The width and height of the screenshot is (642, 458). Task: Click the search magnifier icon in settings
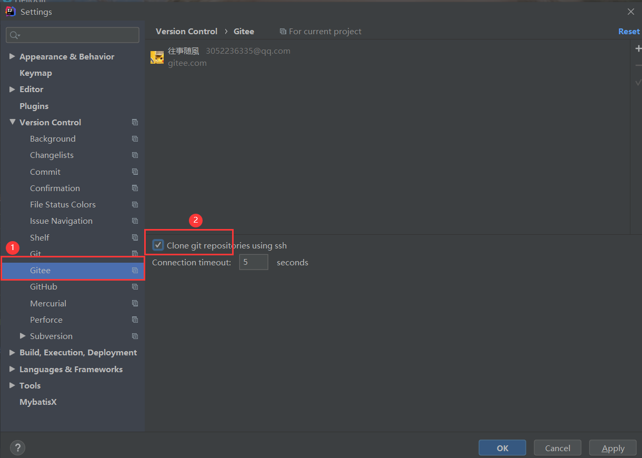[14, 35]
